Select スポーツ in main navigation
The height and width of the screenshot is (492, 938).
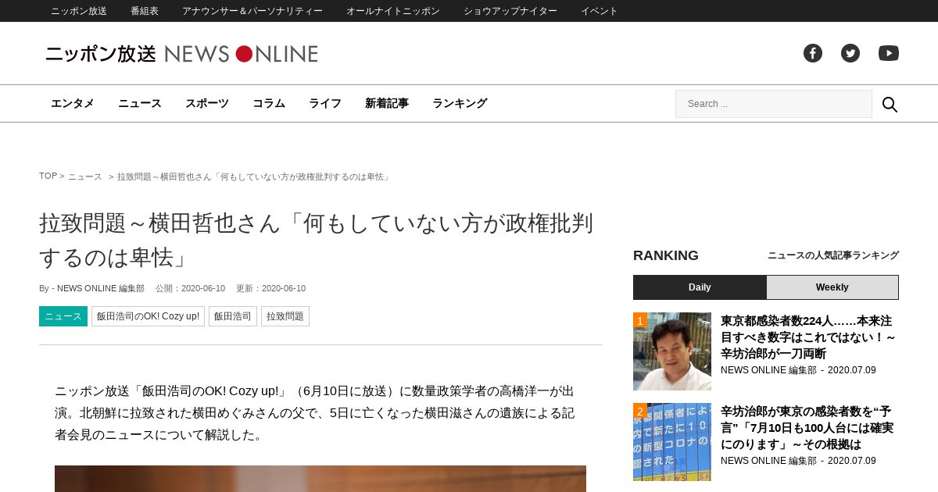[x=207, y=103]
